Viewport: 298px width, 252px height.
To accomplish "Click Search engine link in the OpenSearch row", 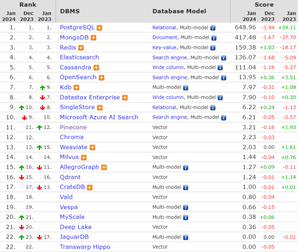I will 169,77.
